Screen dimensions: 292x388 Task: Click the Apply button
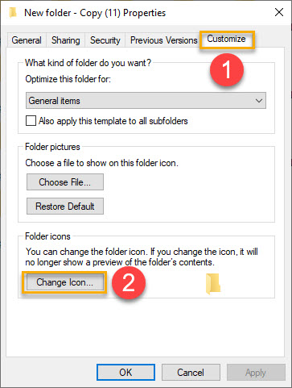[x=256, y=373]
